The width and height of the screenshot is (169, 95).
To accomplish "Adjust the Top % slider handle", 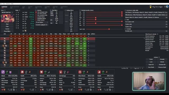I will (x=109, y=29).
